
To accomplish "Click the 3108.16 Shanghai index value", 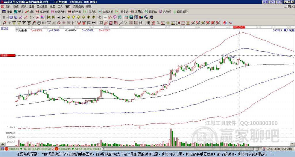I will click(x=14, y=149).
